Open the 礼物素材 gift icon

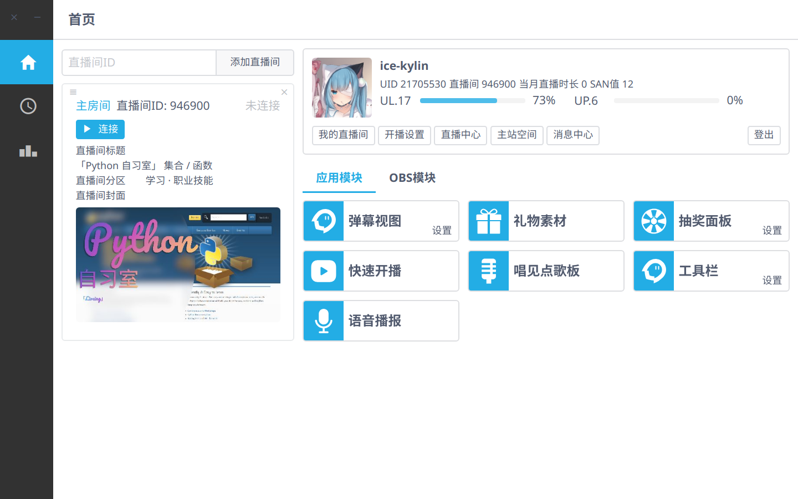[489, 221]
